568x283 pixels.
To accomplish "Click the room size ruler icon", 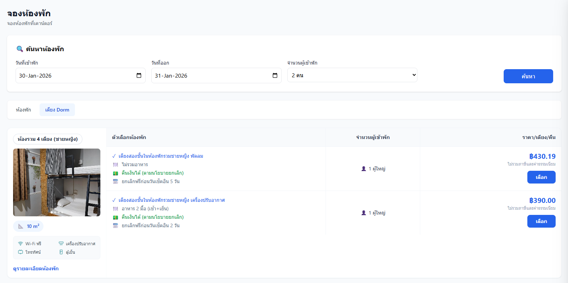I will pos(21,226).
